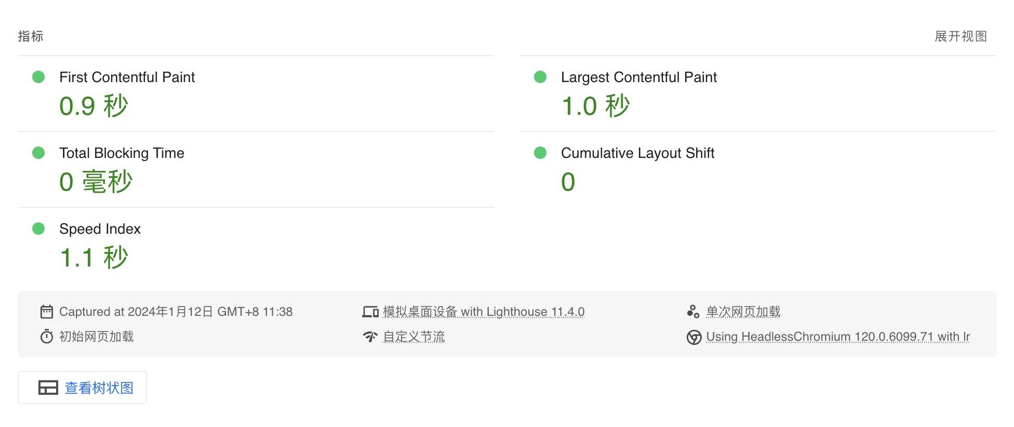This screenshot has width=1014, height=427.
Task: Select the Largest Contentful Paint value 1.0 秒
Action: click(596, 106)
